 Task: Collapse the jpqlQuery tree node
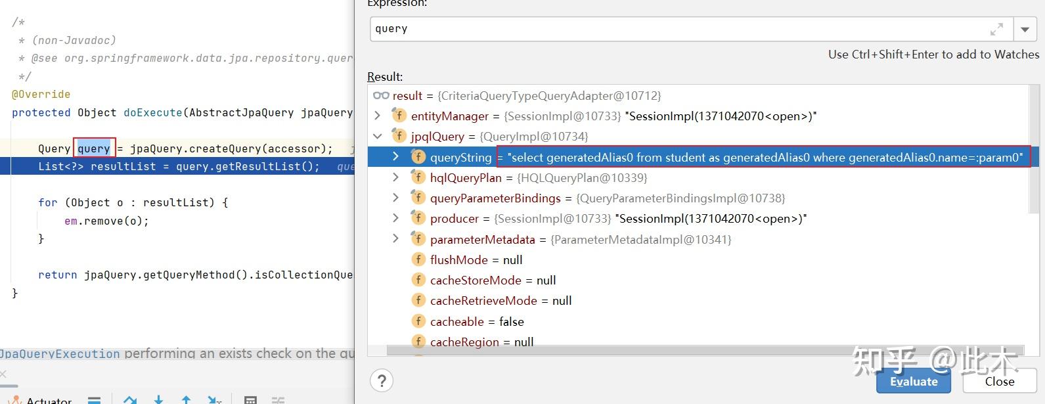(x=377, y=137)
